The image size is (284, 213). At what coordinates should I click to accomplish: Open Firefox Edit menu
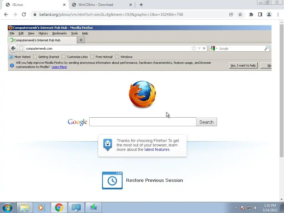[21, 33]
